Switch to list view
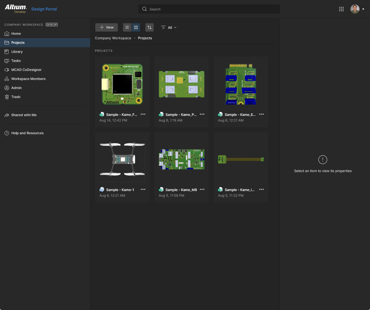The height and width of the screenshot is (310, 370). (127, 27)
